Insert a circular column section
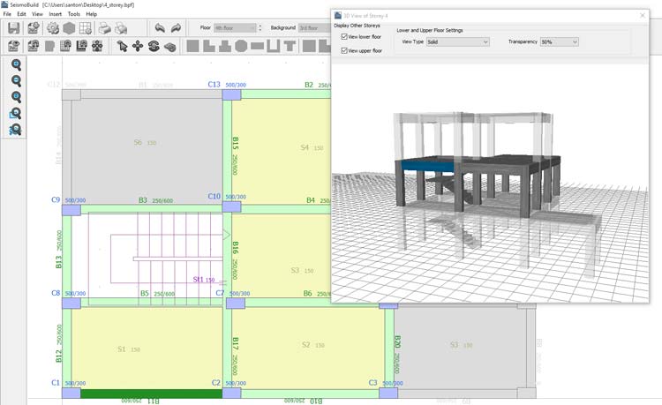The height and width of the screenshot is (405, 662). 241,46
